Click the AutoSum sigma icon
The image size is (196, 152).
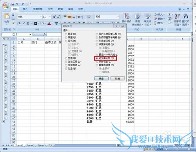(169, 14)
